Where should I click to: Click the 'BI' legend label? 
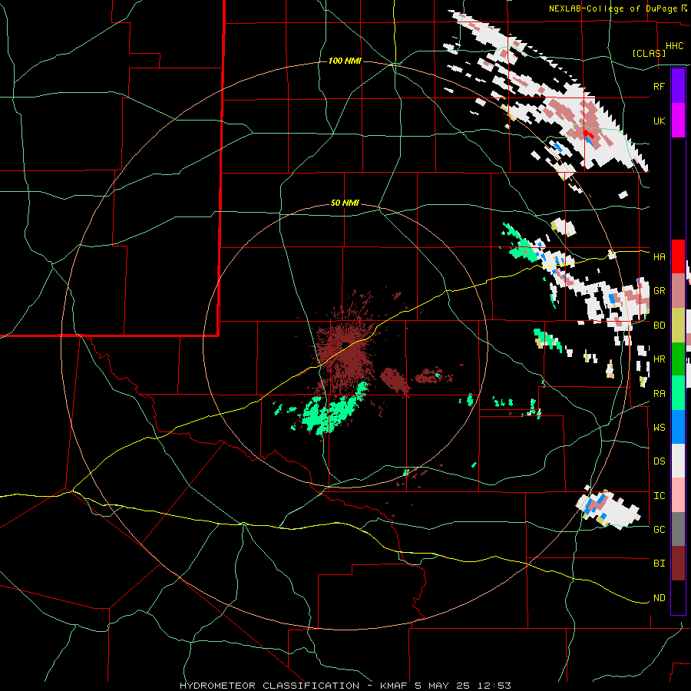point(659,564)
